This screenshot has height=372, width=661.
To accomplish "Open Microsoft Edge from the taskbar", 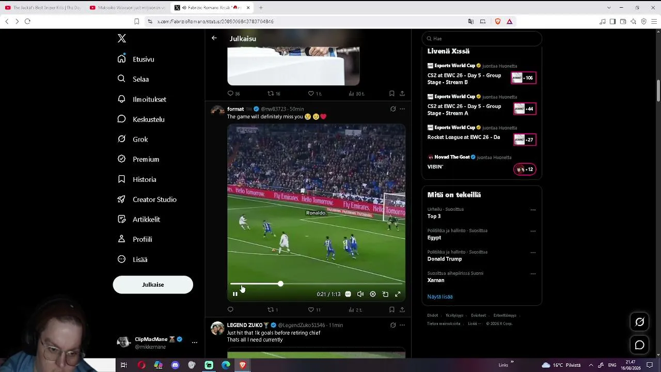I will click(226, 365).
